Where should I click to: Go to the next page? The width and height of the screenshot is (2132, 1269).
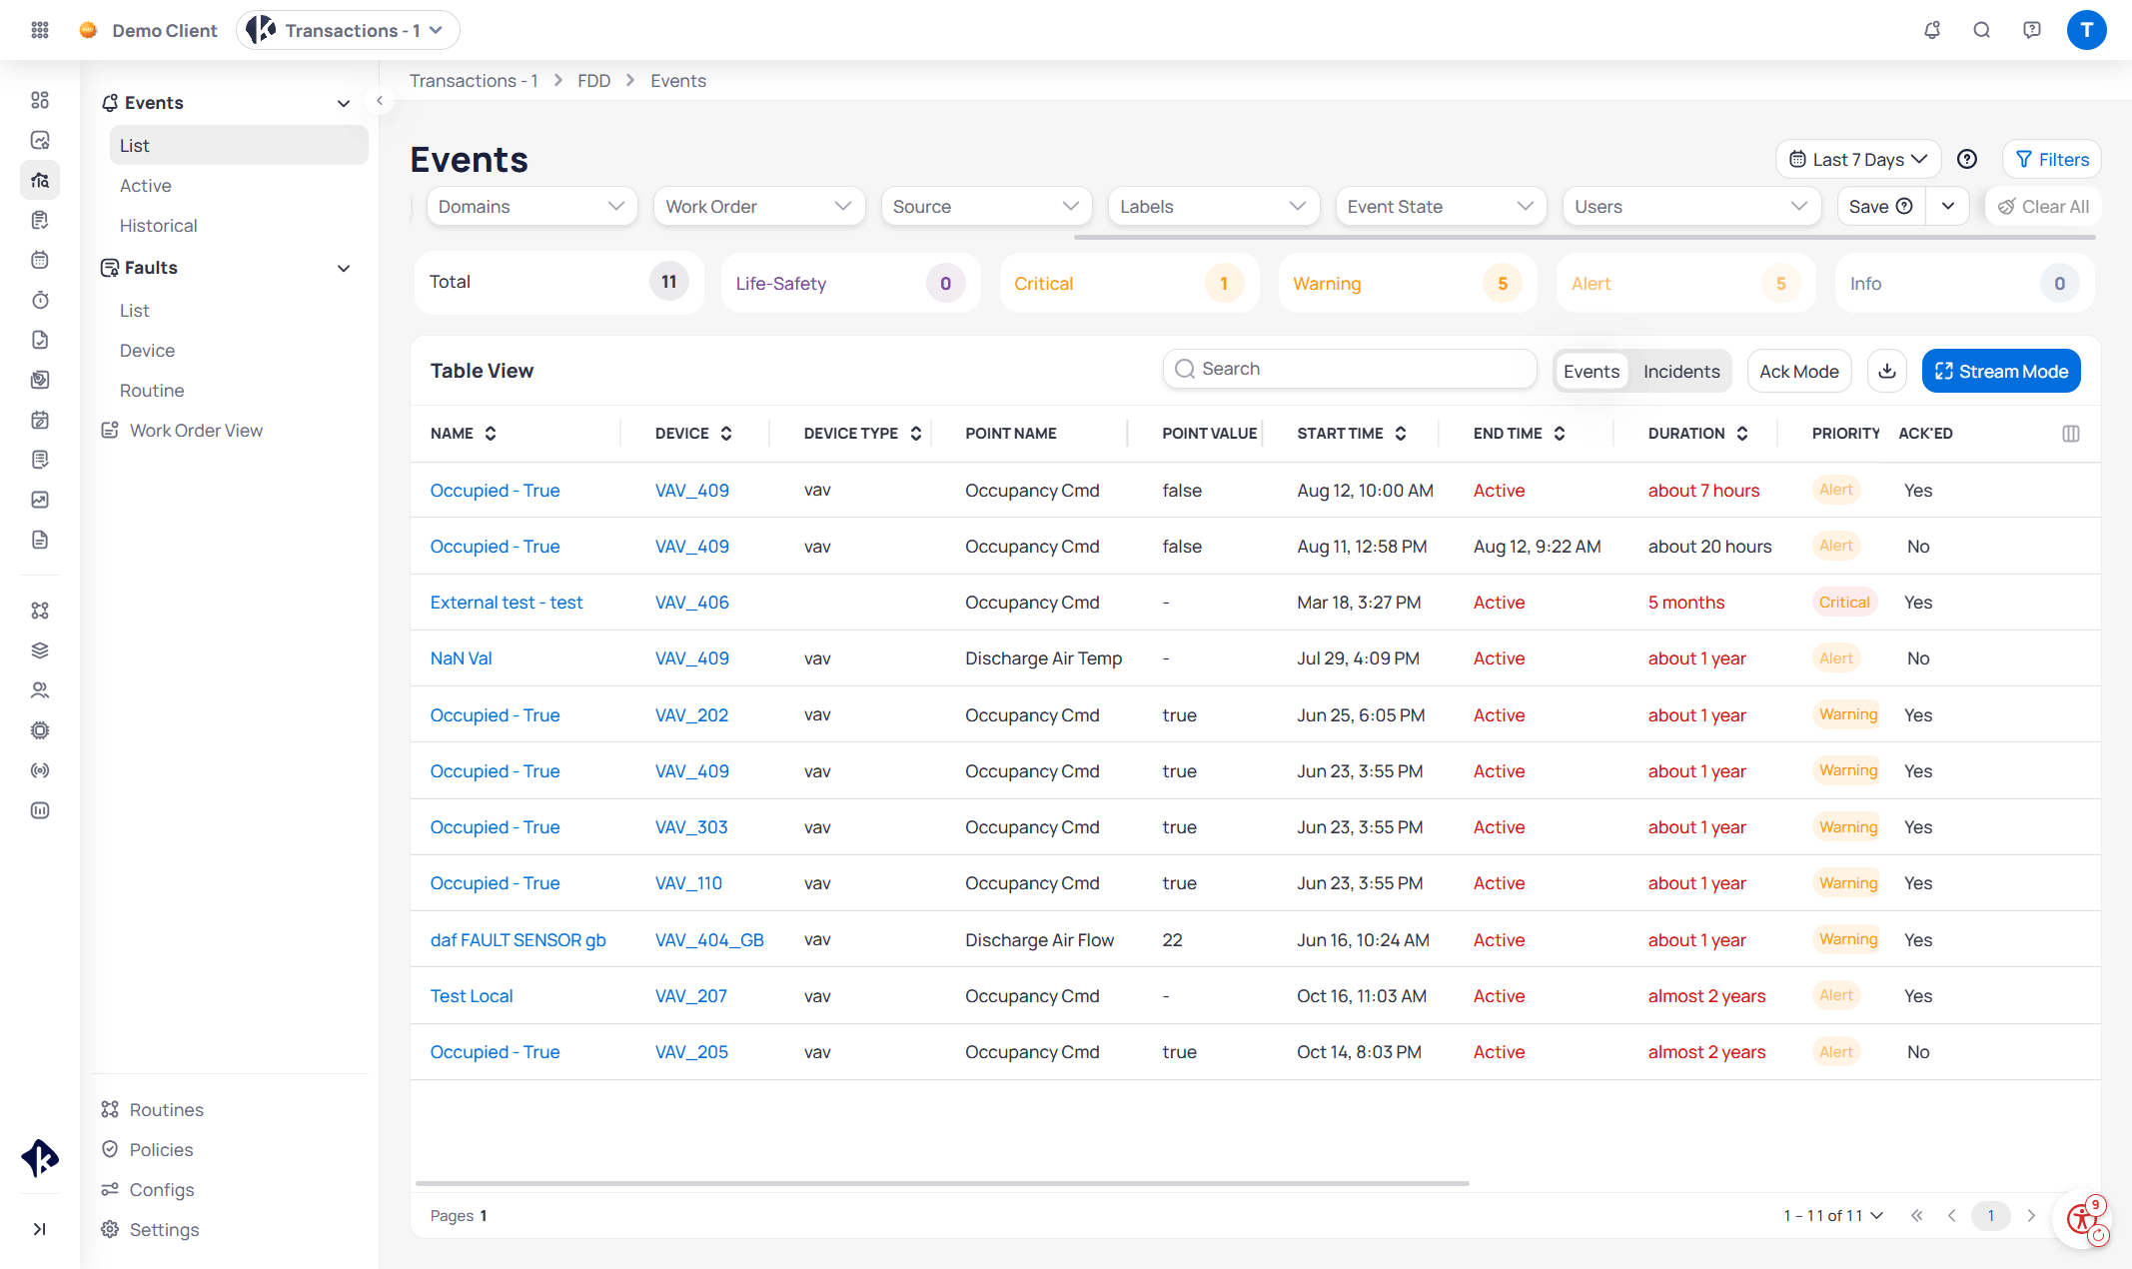click(x=2031, y=1216)
